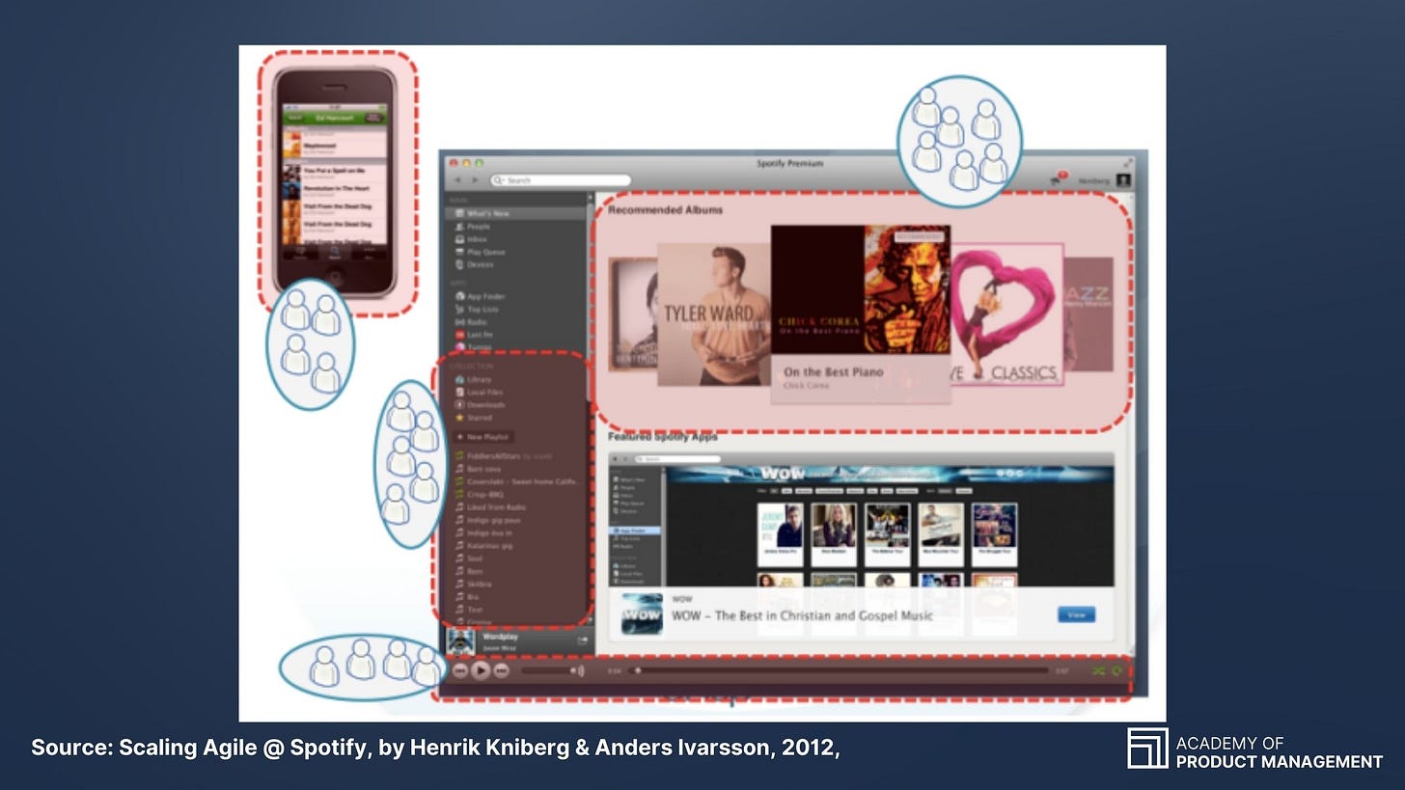Go back with the navigation back arrow

tap(458, 180)
